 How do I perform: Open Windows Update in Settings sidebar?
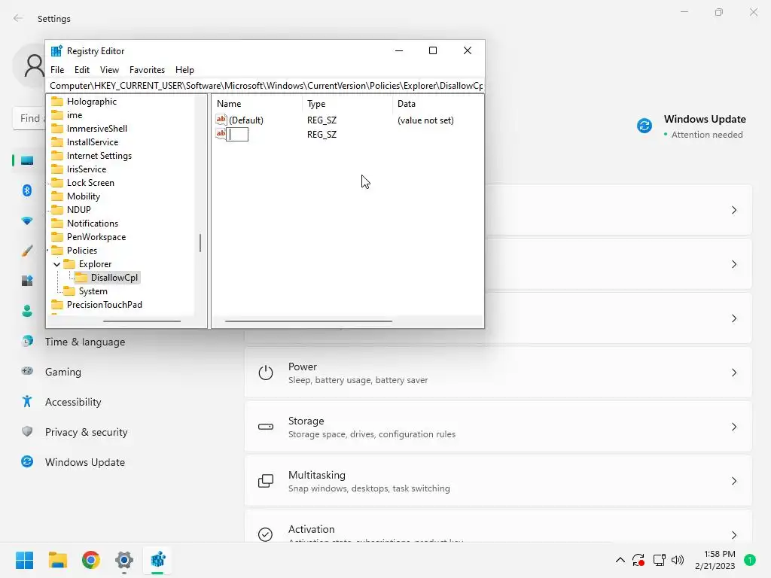(84, 462)
